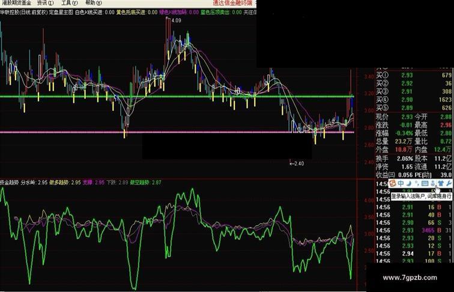Open the soft keyboard icon in input toolbar

pos(425,183)
